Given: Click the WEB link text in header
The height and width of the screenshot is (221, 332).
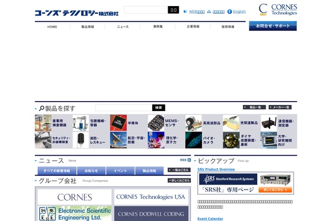Looking at the screenshot, I should [196, 12].
